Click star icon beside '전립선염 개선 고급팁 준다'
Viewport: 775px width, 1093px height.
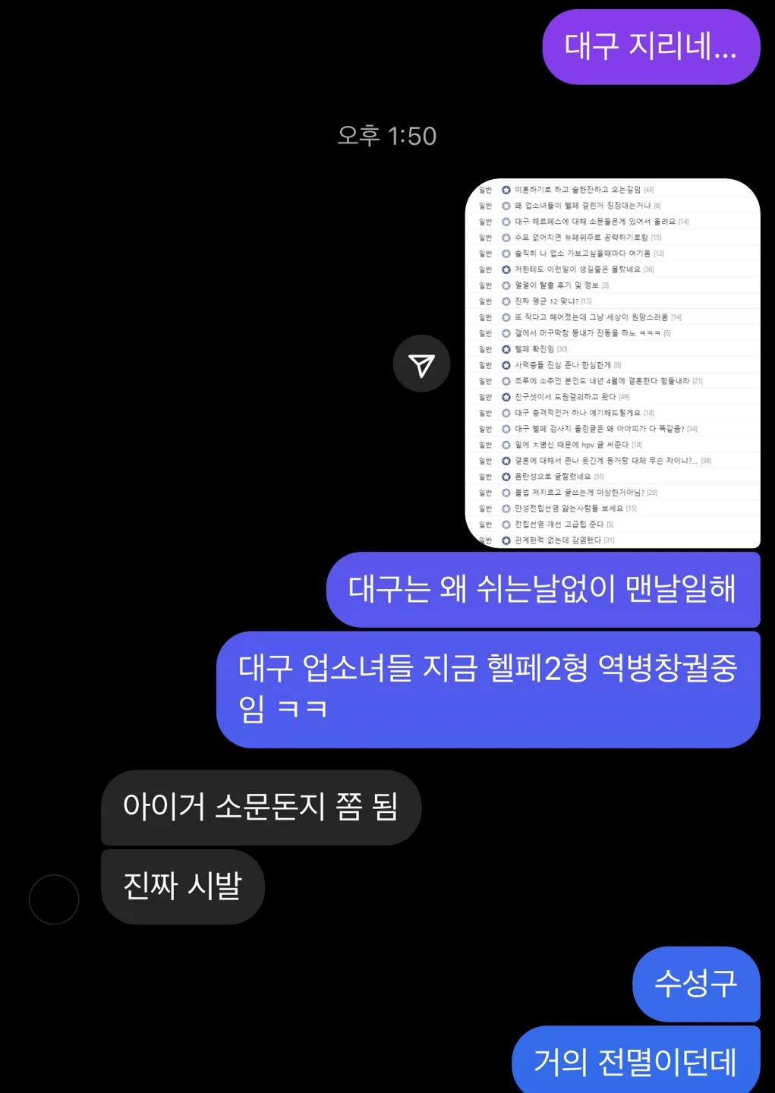[506, 524]
